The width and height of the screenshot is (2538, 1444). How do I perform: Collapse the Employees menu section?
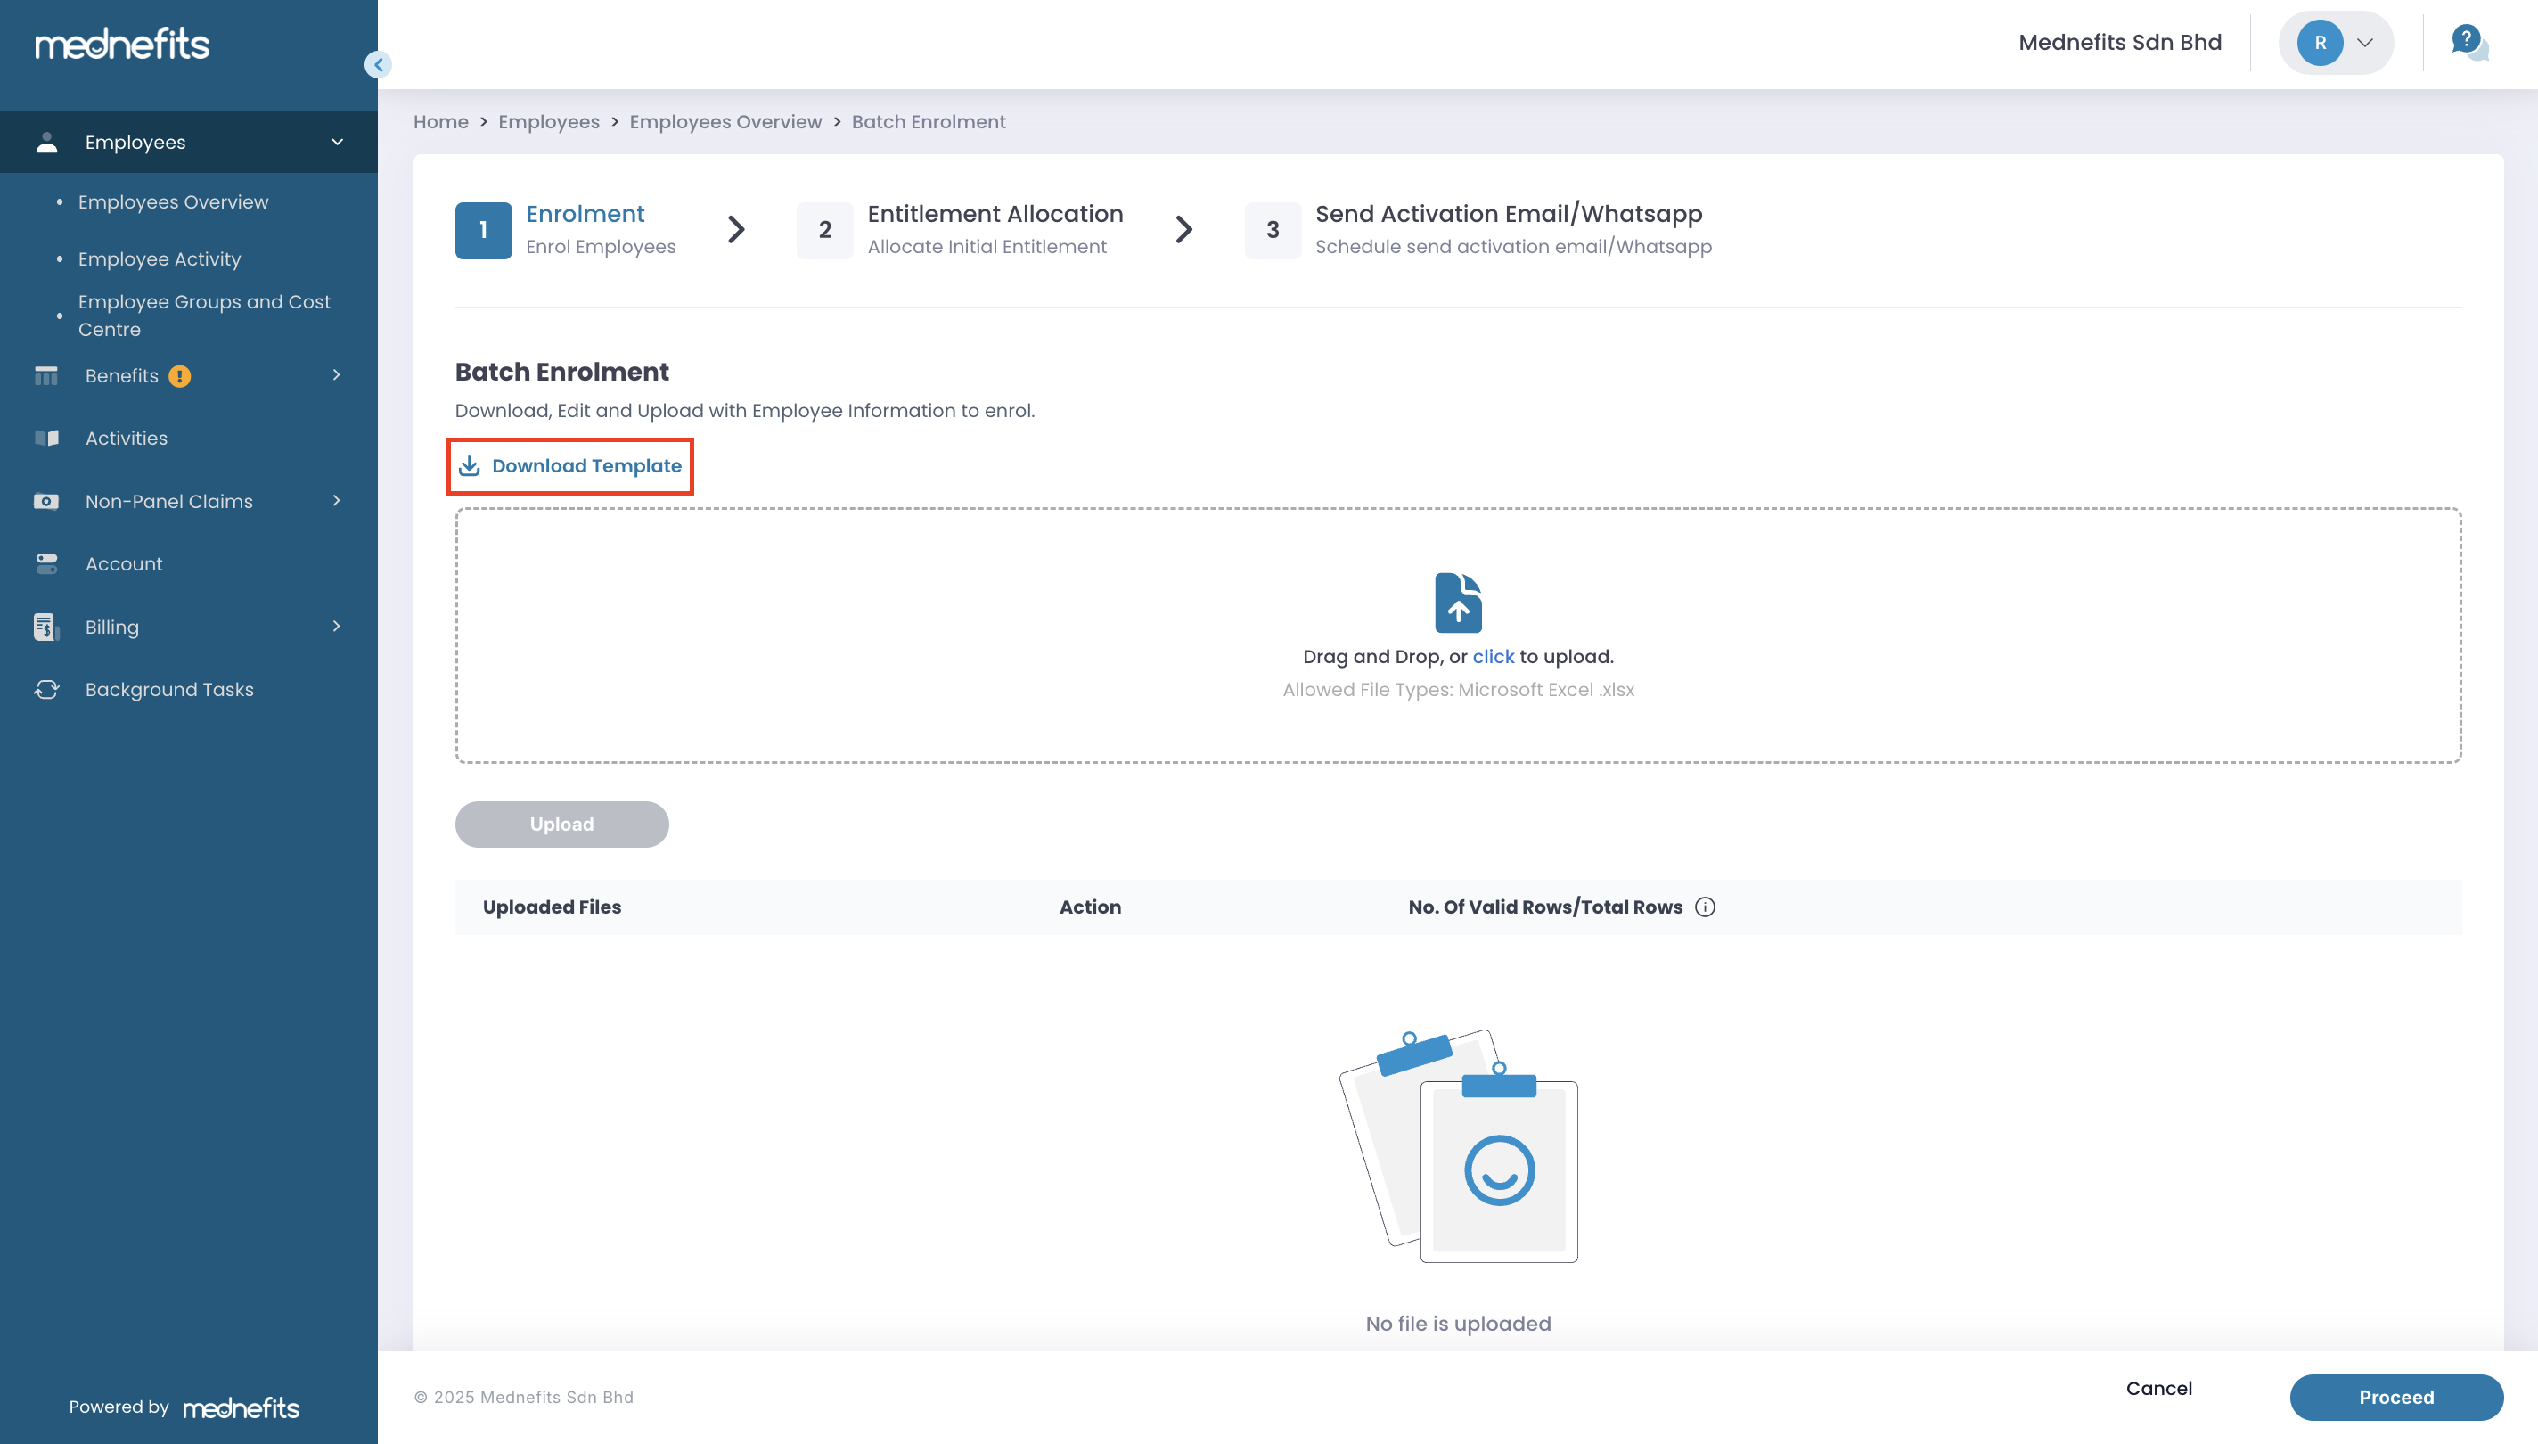pyautogui.click(x=337, y=142)
